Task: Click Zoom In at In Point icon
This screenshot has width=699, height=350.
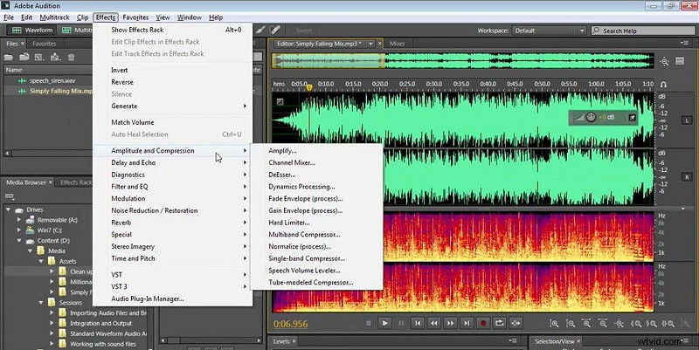Action: click(x=636, y=324)
